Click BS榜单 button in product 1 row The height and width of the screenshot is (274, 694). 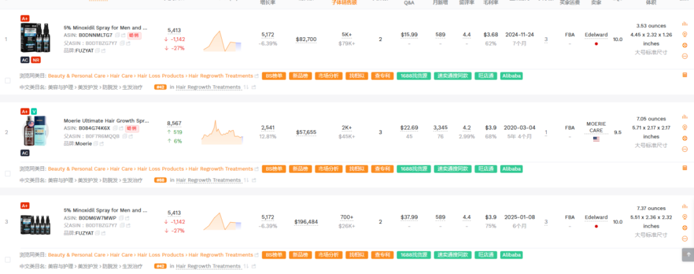coord(274,76)
